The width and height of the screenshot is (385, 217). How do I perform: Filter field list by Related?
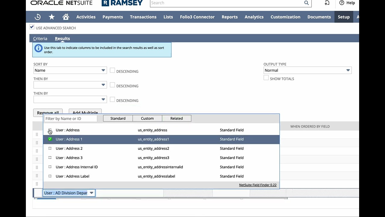tap(177, 118)
